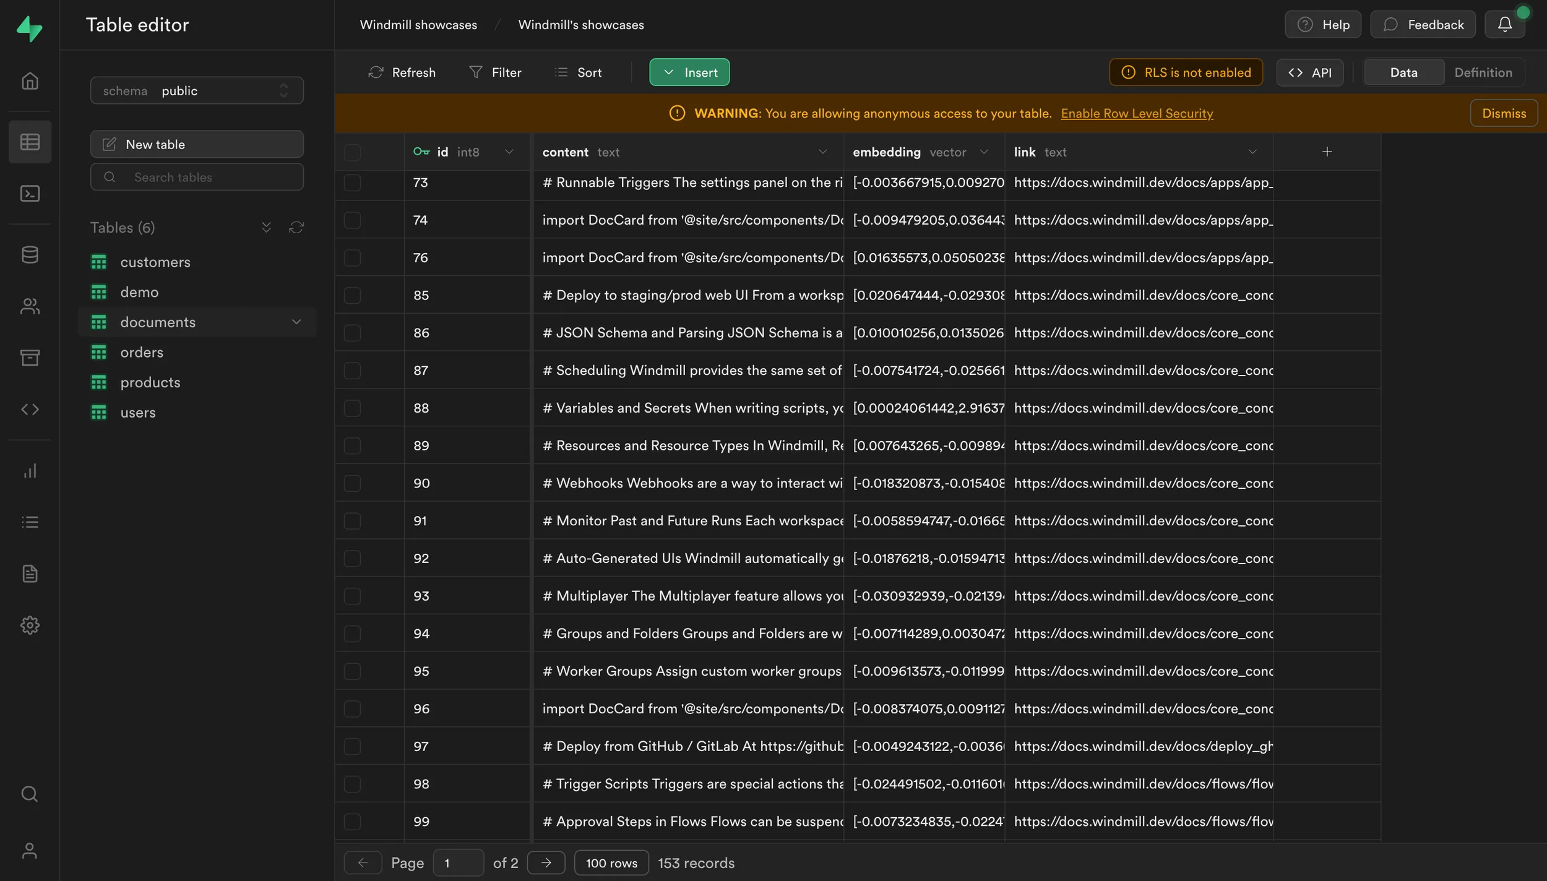Toggle the select-all rows header checkbox

tap(352, 152)
